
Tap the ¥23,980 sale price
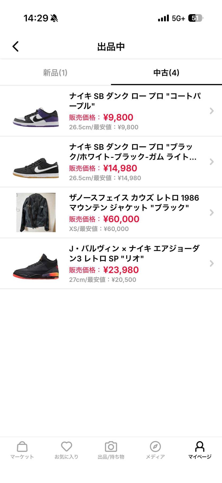(x=121, y=270)
